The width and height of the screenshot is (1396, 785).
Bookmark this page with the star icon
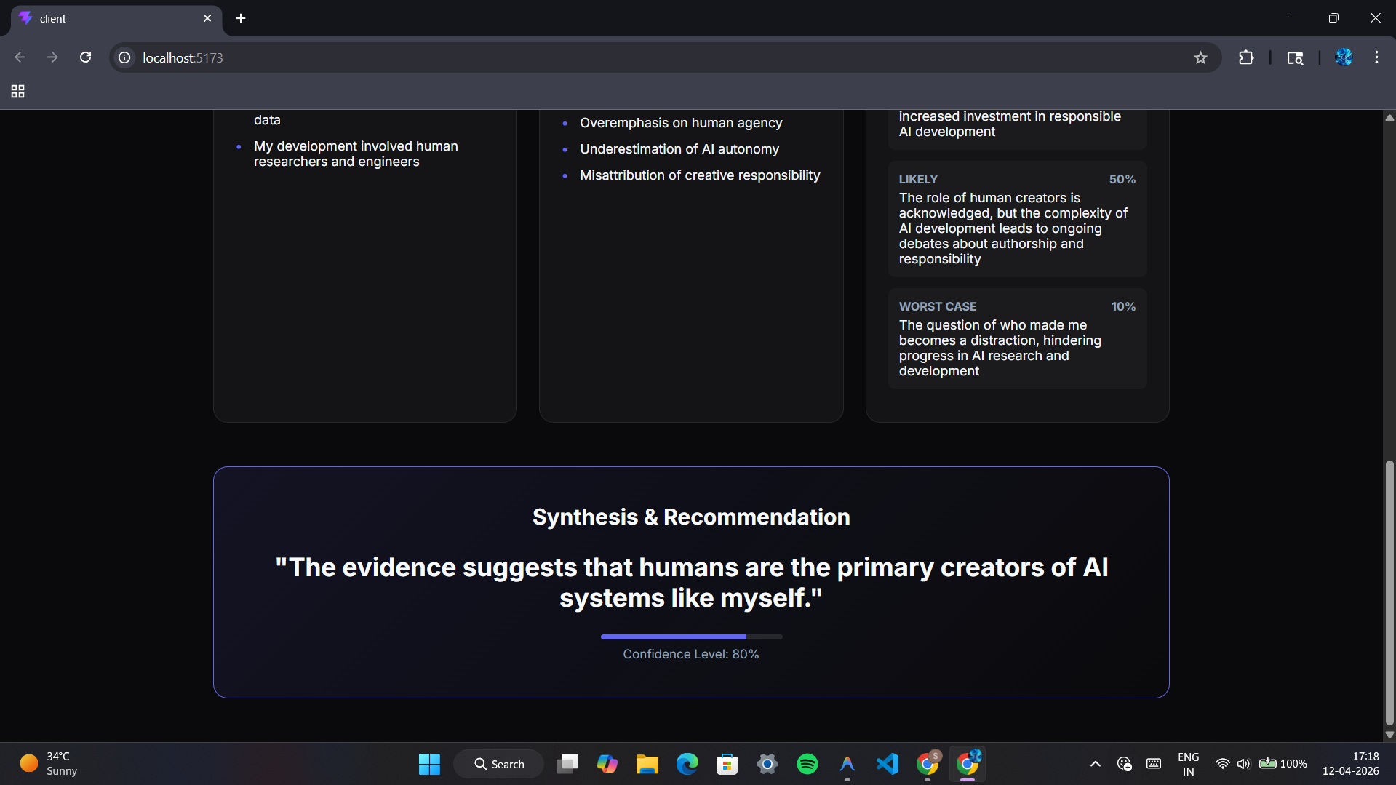(x=1200, y=57)
